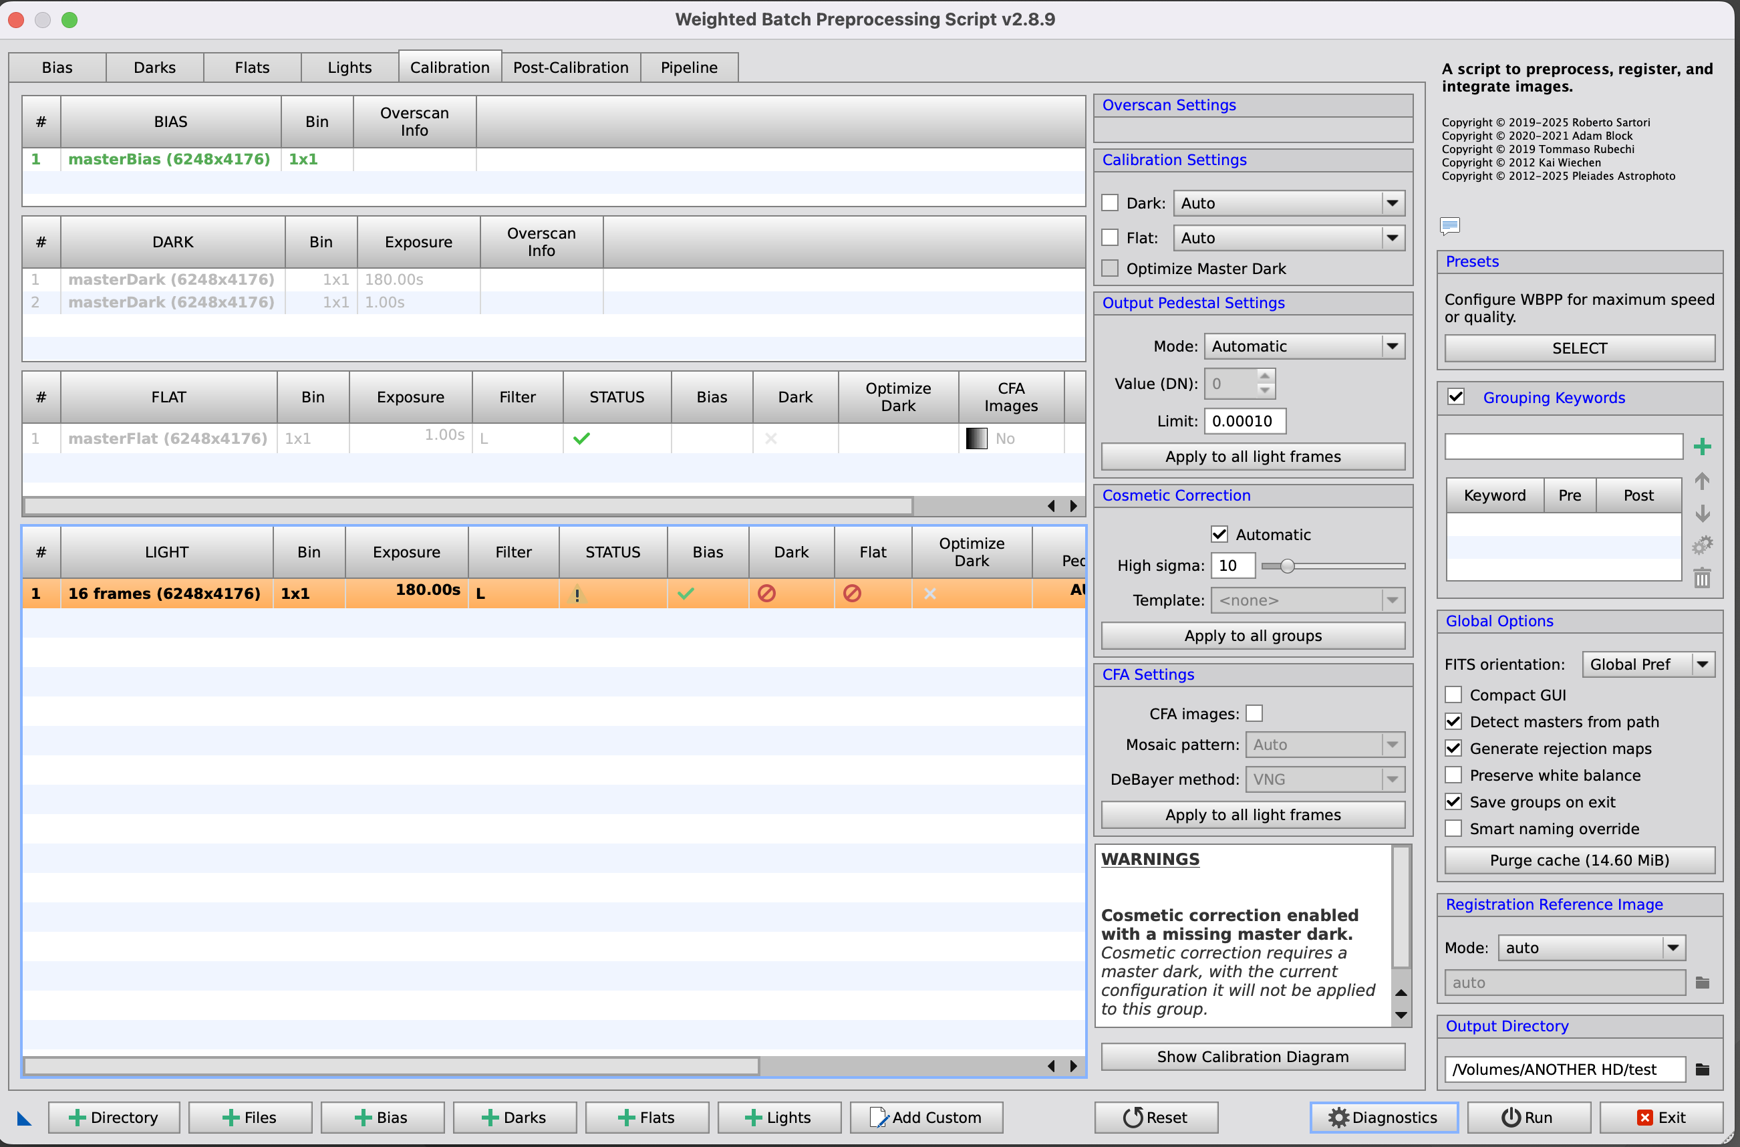Click the keyword settings gear icon
The height and width of the screenshot is (1147, 1740).
[x=1702, y=545]
